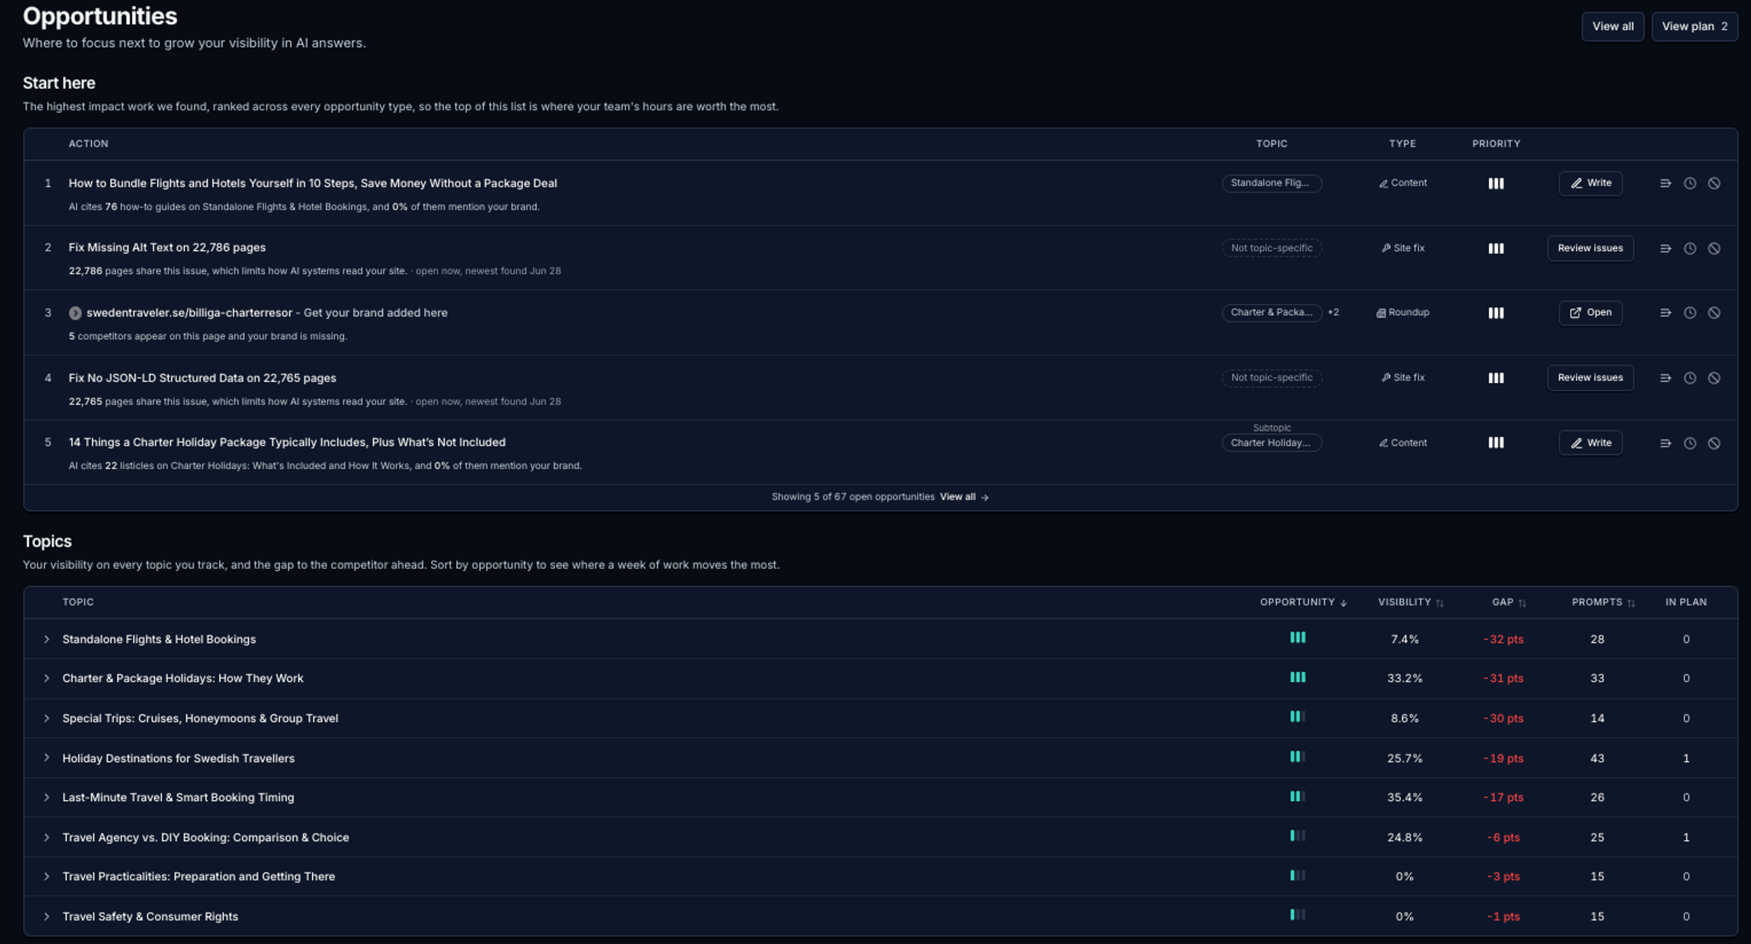Click the round icon before swedentraveler.se link
The height and width of the screenshot is (944, 1751).
(75, 313)
